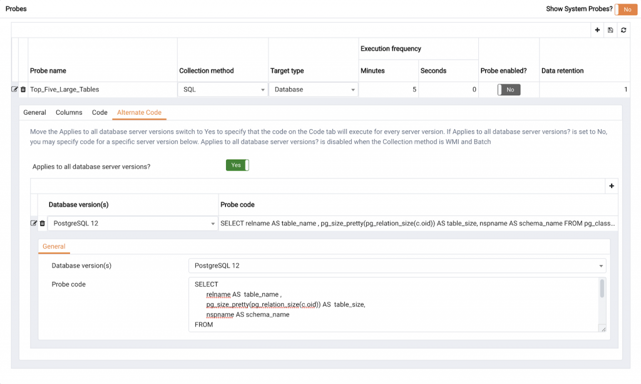Screen dimensions: 641x384
Task: Toggle Applies to all database server versions
Action: point(237,165)
